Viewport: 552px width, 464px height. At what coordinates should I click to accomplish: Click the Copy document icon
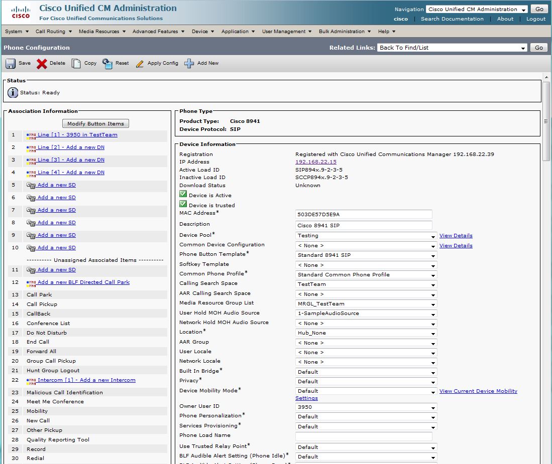76,64
